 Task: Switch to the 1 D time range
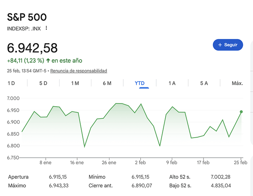(x=11, y=83)
